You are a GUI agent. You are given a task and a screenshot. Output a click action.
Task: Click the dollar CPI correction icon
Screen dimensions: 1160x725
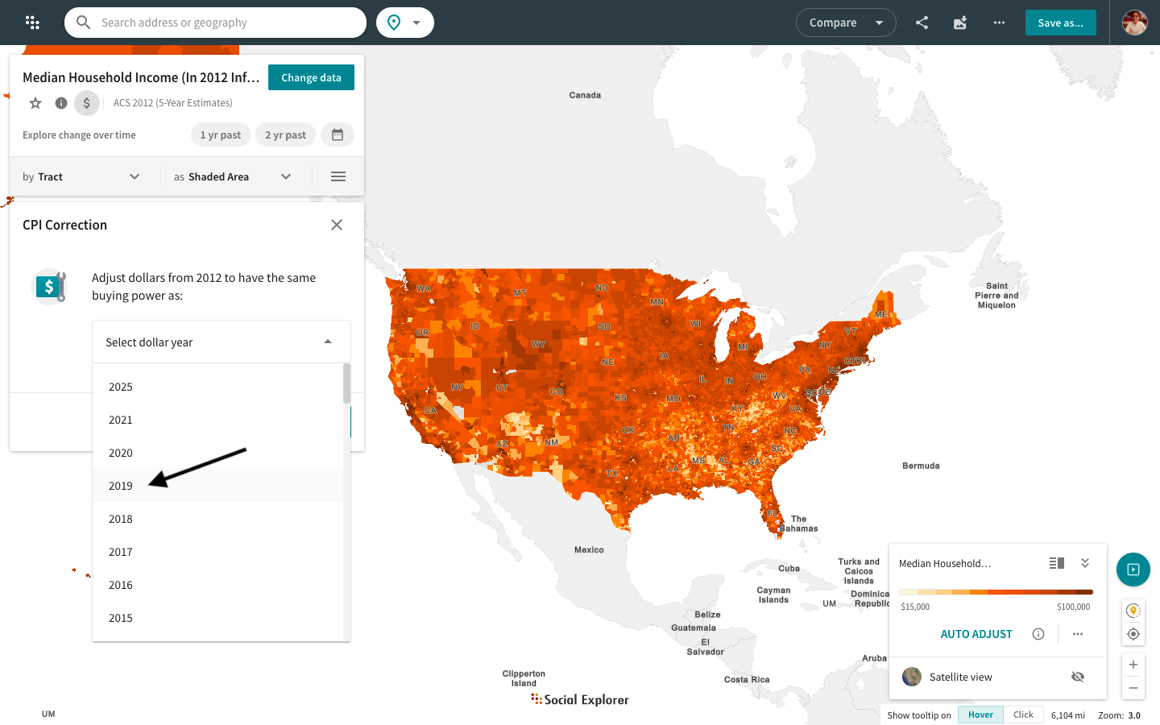(x=86, y=102)
